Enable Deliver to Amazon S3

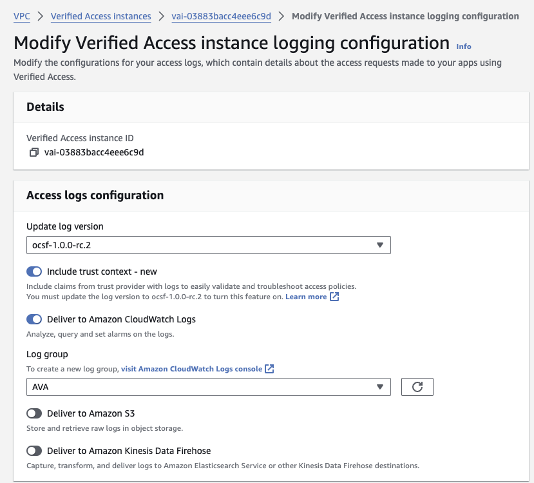click(x=34, y=413)
